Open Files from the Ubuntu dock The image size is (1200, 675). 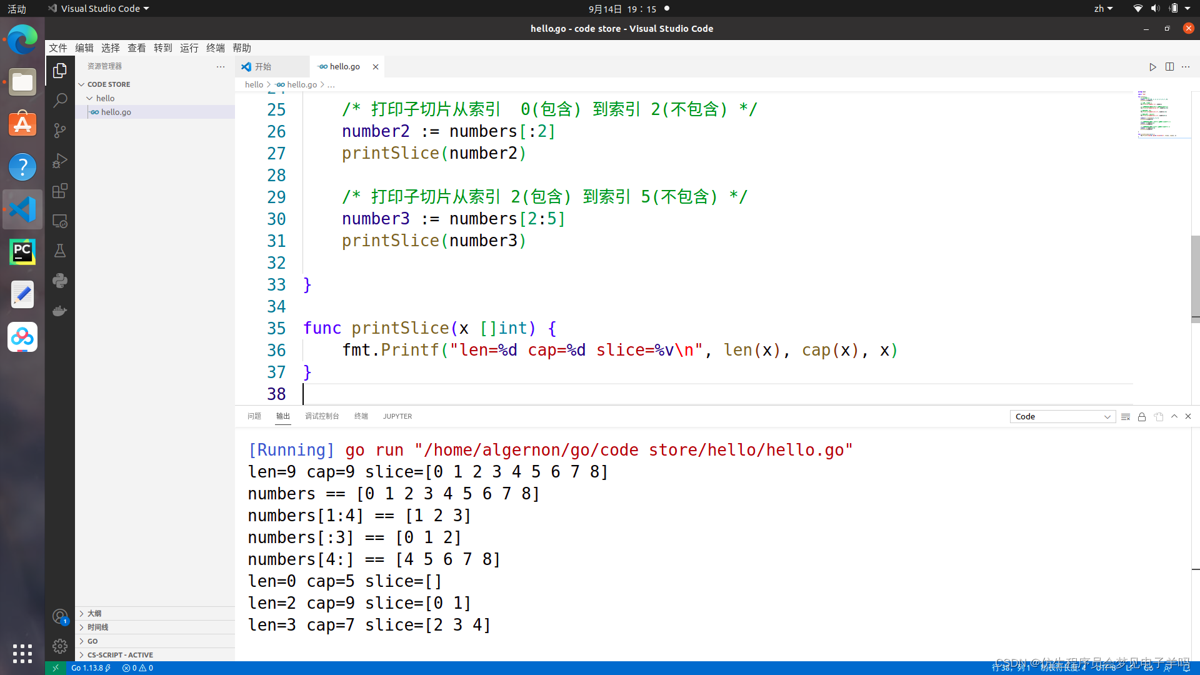coord(22,82)
